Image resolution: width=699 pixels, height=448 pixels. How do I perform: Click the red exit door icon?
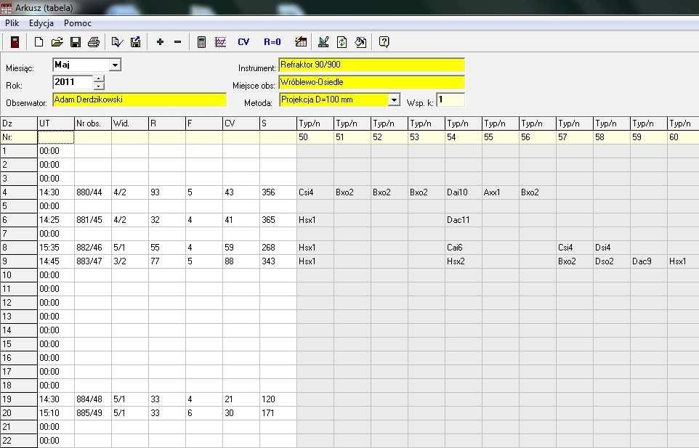tap(15, 42)
